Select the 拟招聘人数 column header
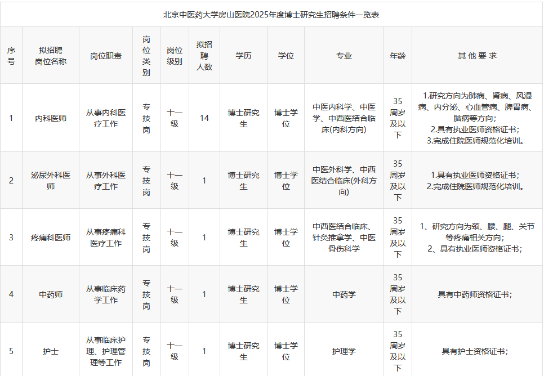 point(204,56)
